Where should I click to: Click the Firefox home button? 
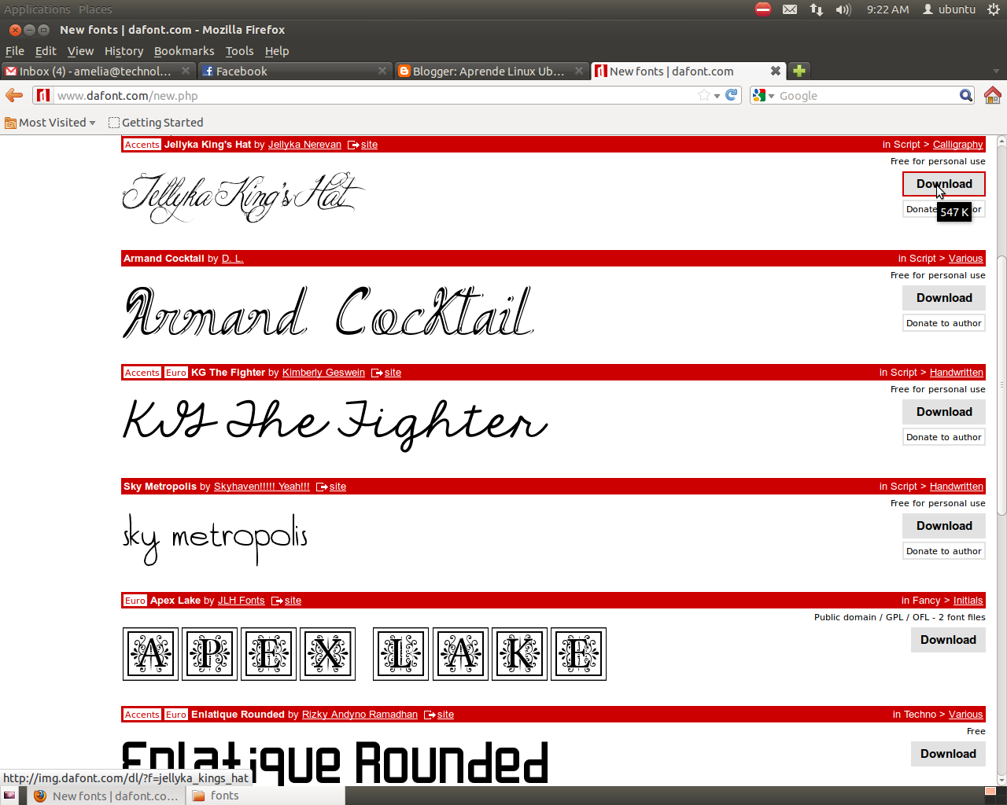click(993, 95)
